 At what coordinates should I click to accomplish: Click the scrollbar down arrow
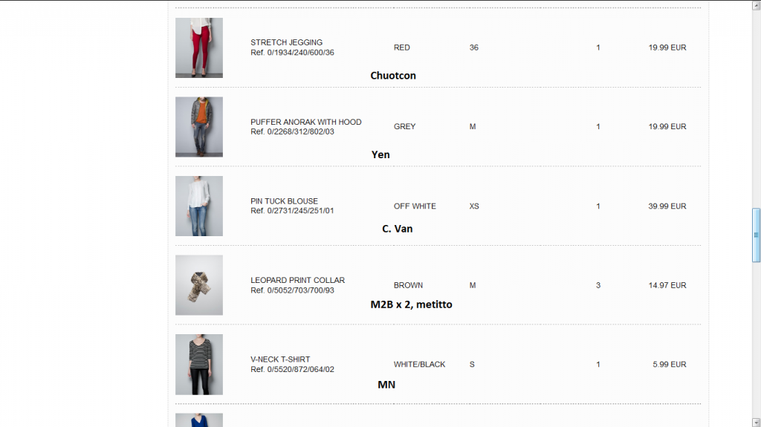tap(756, 422)
